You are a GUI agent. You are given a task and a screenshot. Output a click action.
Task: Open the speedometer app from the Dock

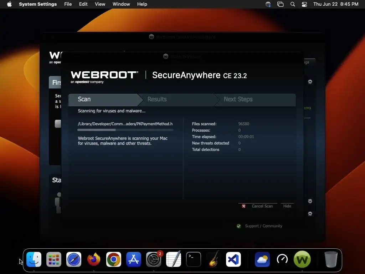pyautogui.click(x=282, y=259)
